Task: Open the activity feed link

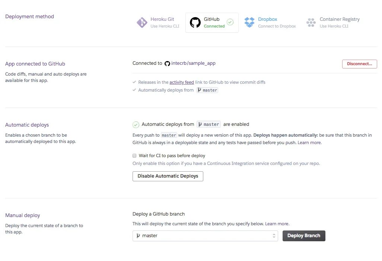Action: tap(182, 82)
